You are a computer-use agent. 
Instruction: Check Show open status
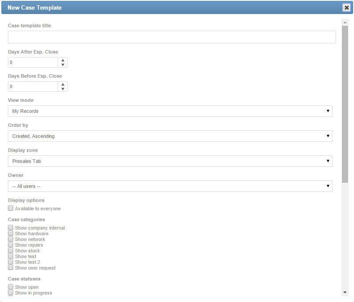coord(11,287)
